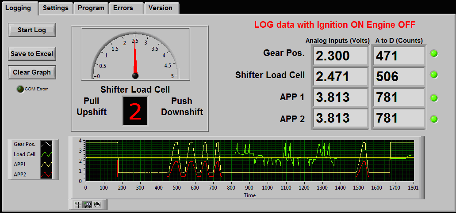This screenshot has width=456, height=213.
Task: Click the Gear Pos. analog volts field
Action: point(340,56)
